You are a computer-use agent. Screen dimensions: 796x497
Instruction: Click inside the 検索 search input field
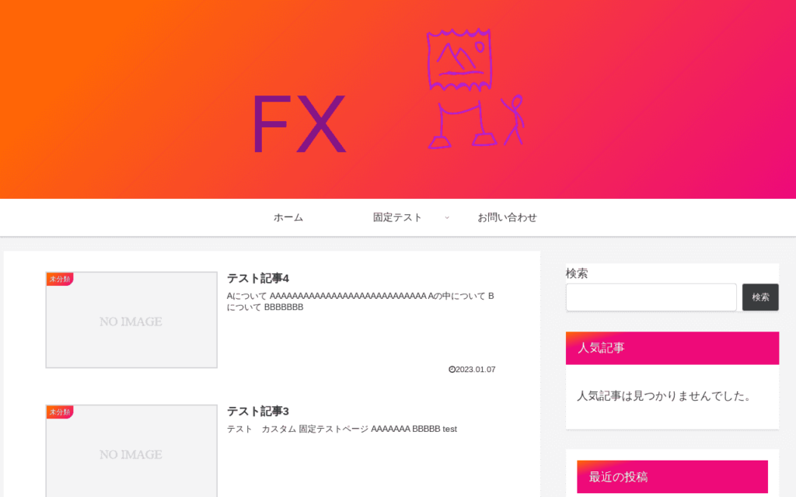pyautogui.click(x=651, y=297)
